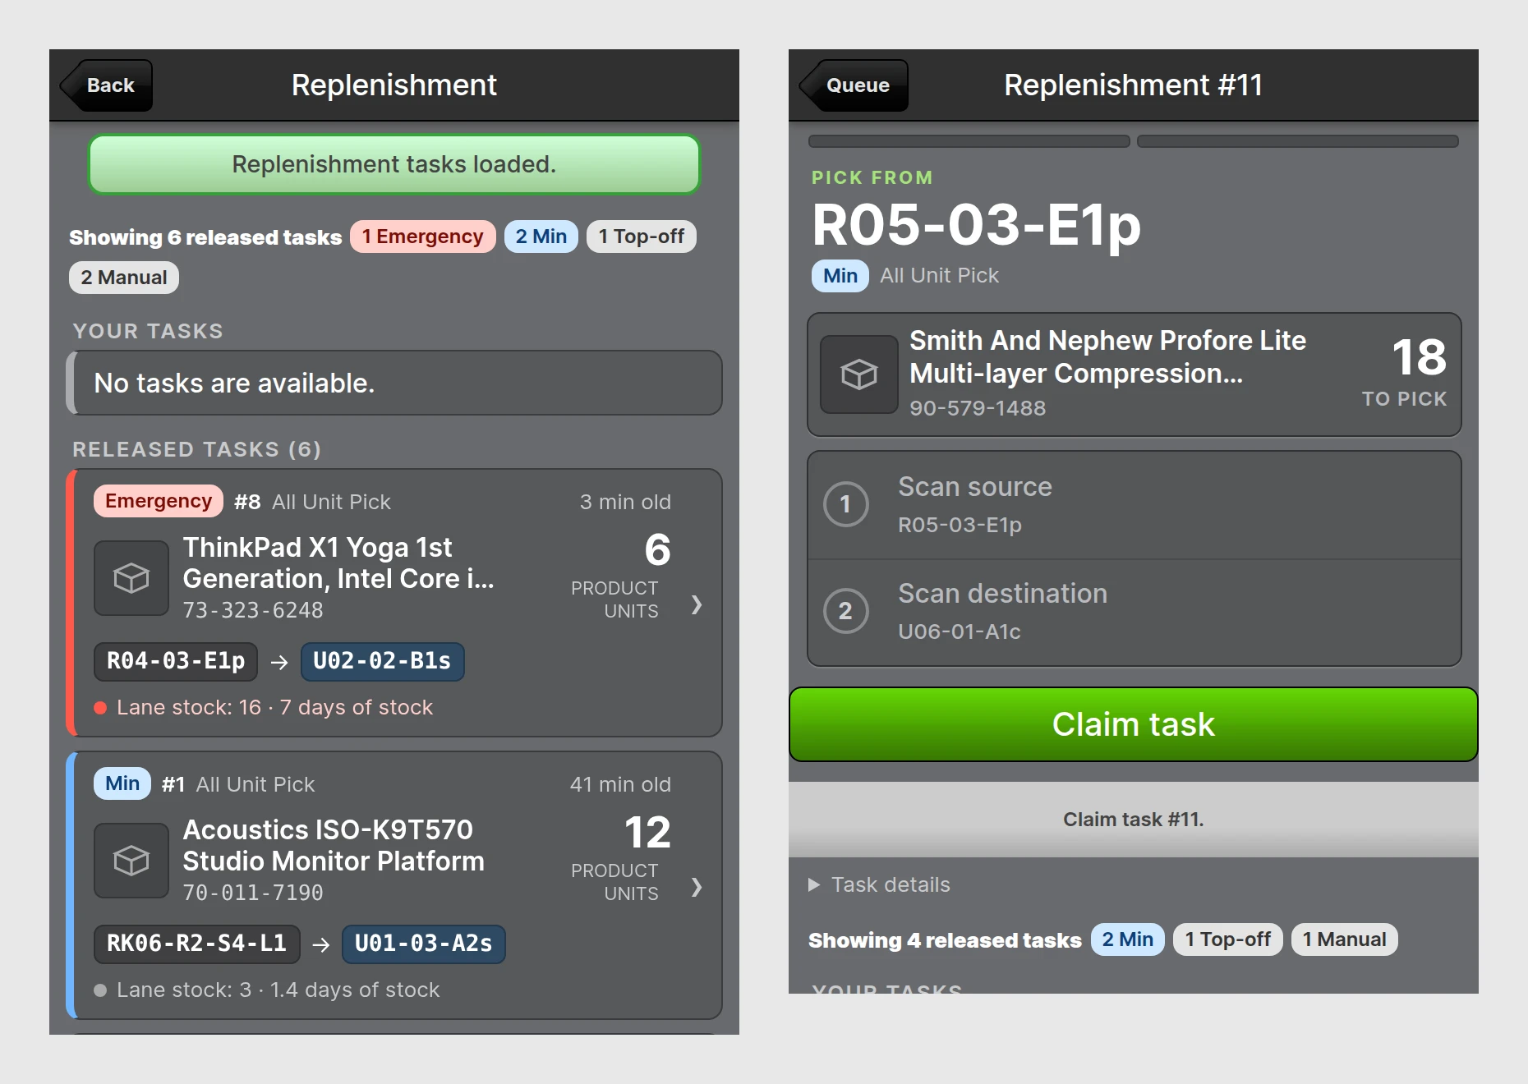Select step 1 circle for Scan source
This screenshot has width=1528, height=1084.
846,504
